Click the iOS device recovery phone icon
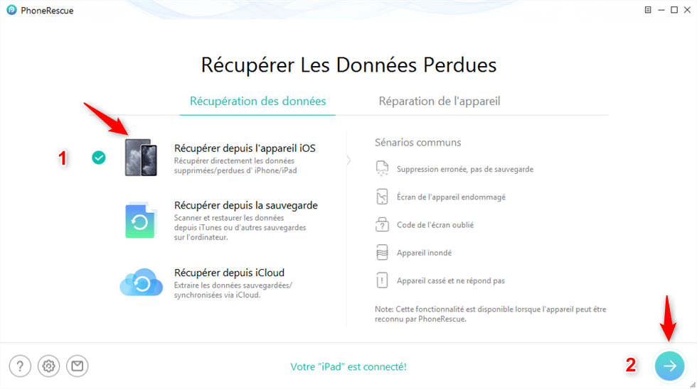Screen dimensions: 697x389 (141, 158)
